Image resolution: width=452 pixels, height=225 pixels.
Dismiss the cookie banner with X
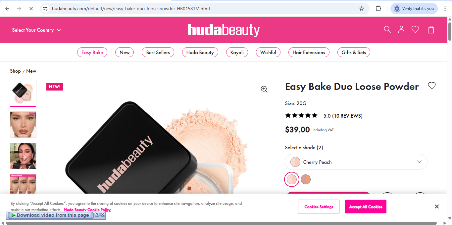pos(437,206)
